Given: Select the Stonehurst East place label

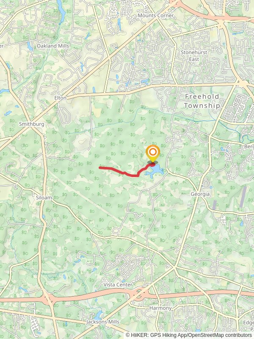Looking at the screenshot, I should (194, 56).
